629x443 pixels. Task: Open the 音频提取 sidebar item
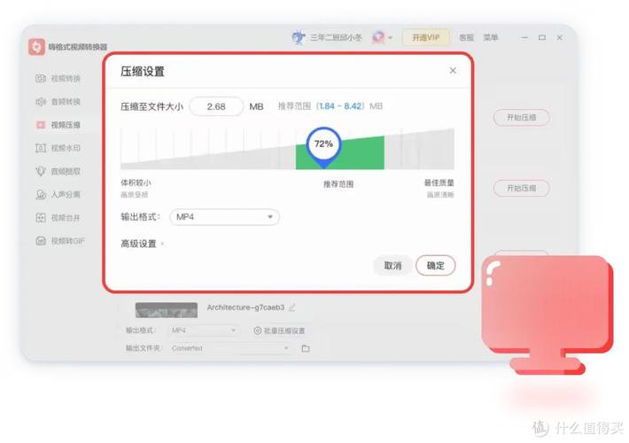coord(58,171)
